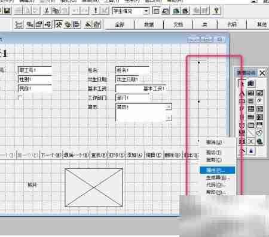269x237 pixels.
Task: Select the Shape tool in toolbox
Action: coord(259,133)
